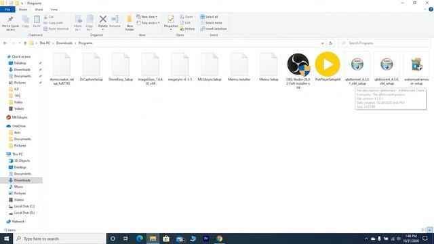Click Pin to Quick access icon

pos(11,20)
